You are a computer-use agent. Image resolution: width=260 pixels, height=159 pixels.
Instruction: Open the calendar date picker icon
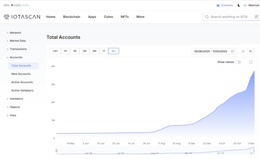[x=232, y=51]
